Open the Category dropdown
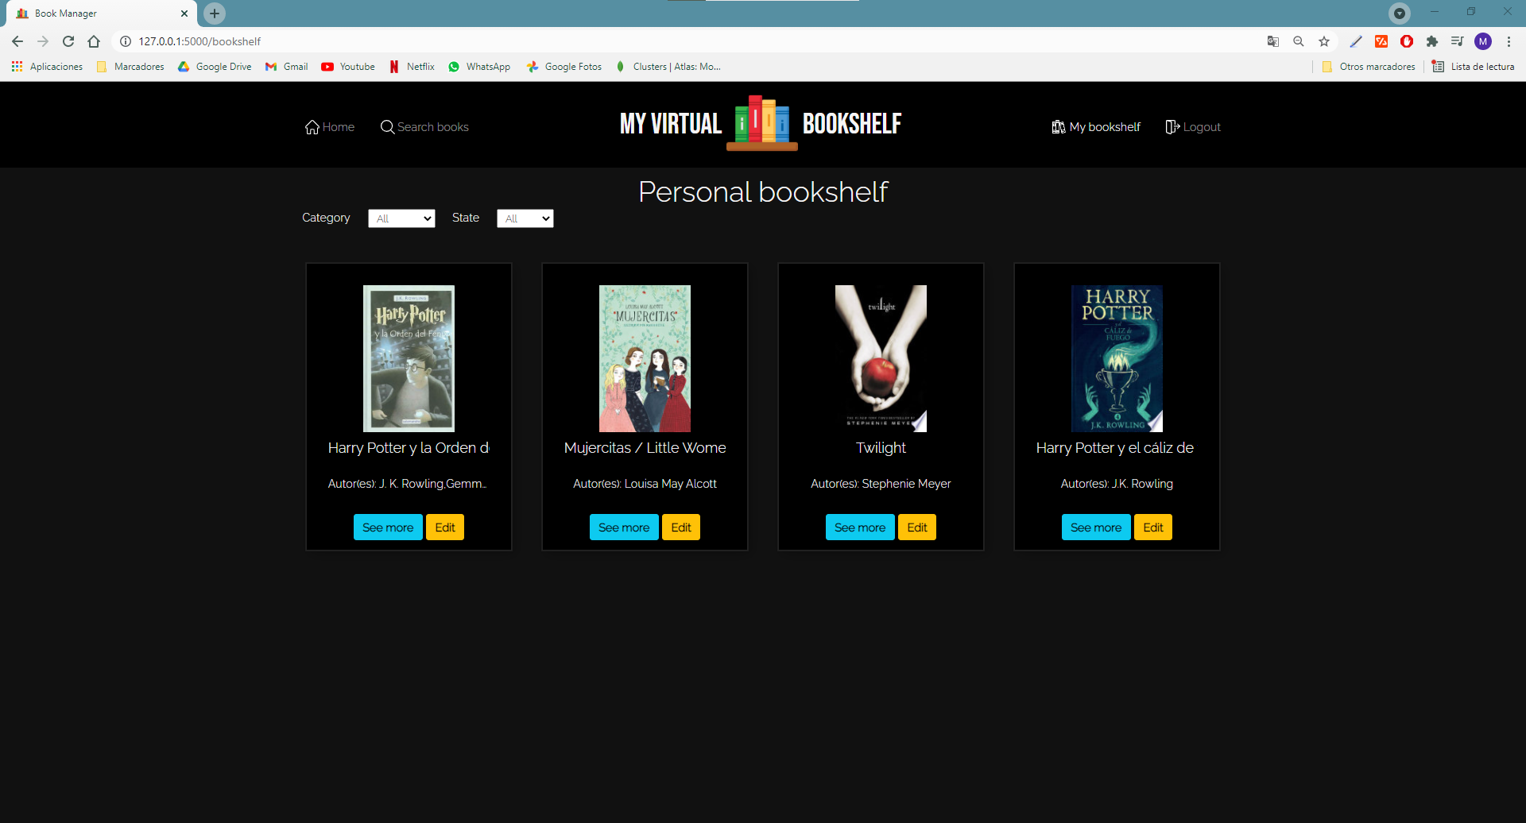The image size is (1526, 823). (401, 218)
